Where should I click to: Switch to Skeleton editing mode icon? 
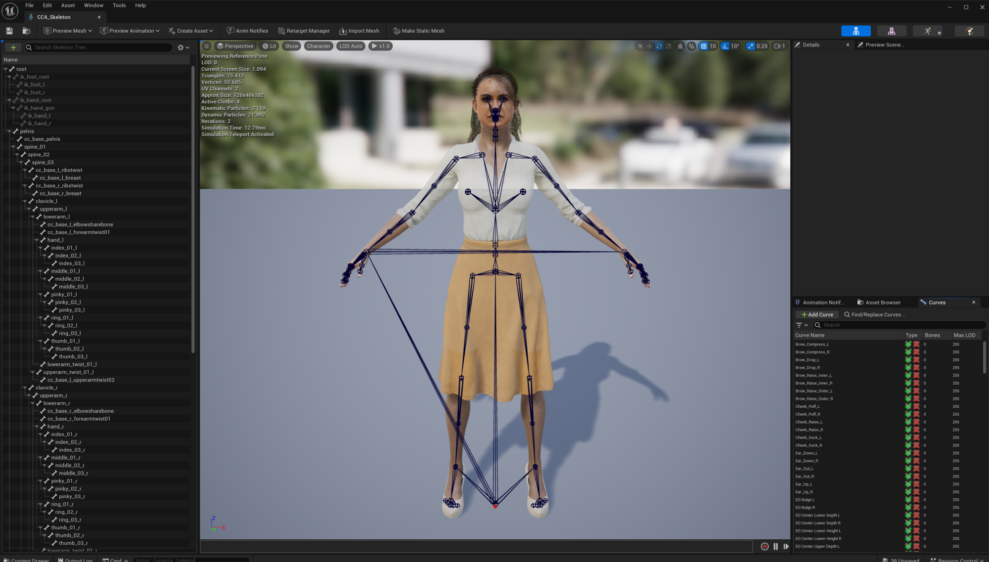point(855,31)
